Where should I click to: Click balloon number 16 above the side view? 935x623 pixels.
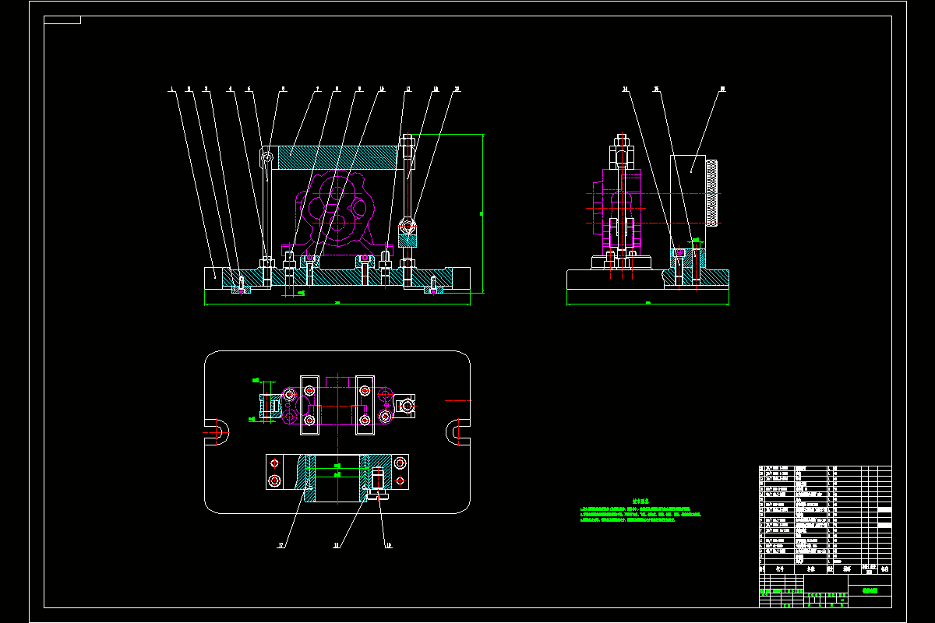pos(722,90)
